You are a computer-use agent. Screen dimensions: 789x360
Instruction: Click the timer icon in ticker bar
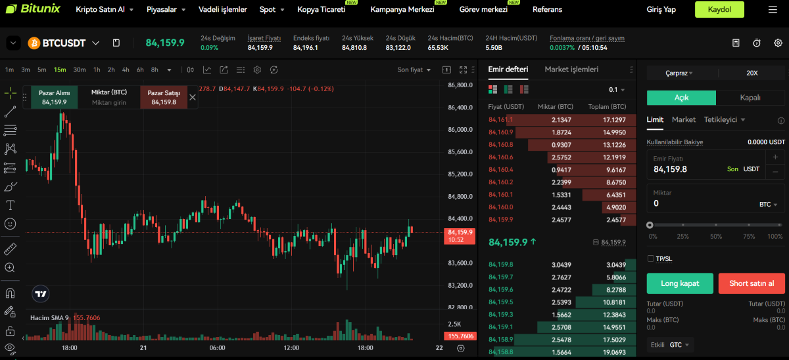point(757,43)
